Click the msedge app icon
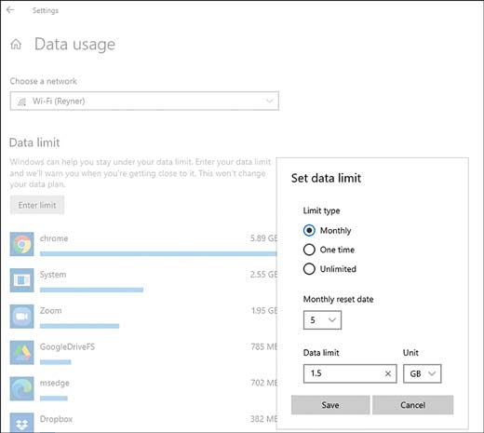 [21, 388]
